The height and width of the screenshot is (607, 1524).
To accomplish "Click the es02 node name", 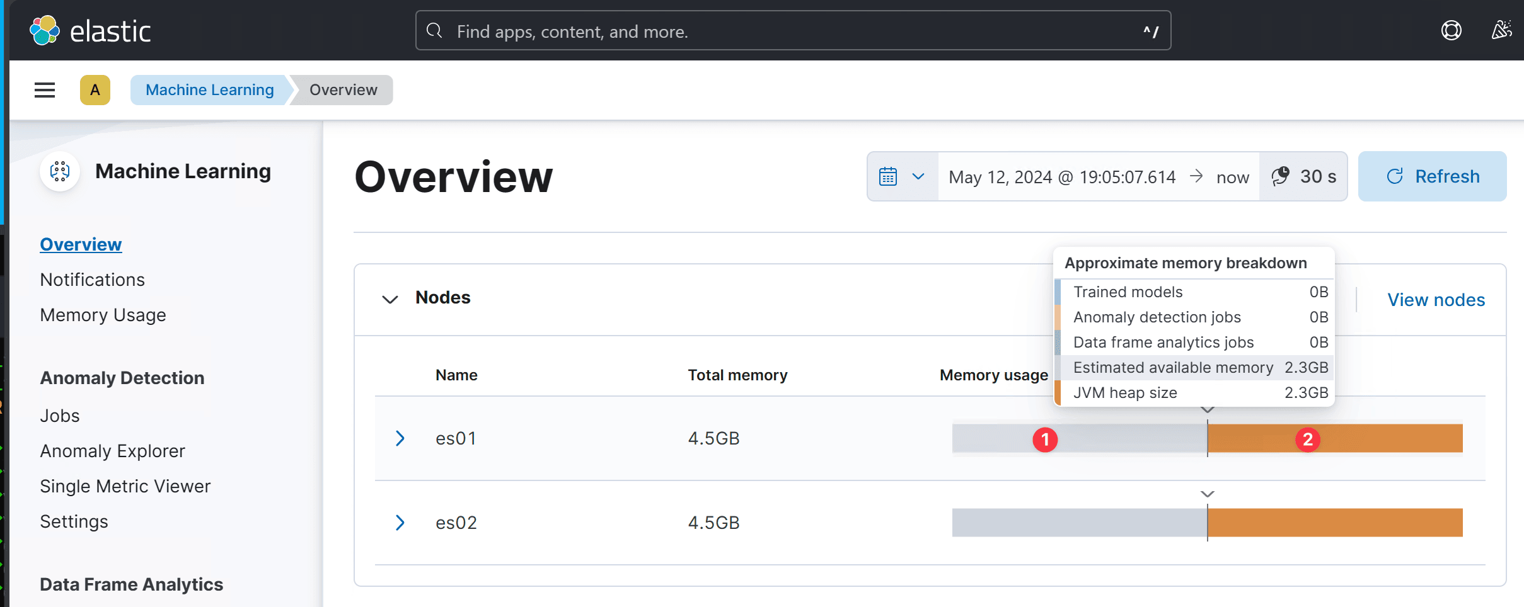I will tap(456, 523).
